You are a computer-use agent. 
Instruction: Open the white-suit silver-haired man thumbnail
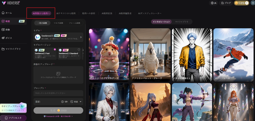click(109, 102)
